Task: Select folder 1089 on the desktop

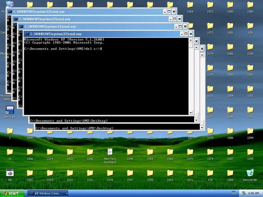Action: click(x=250, y=7)
